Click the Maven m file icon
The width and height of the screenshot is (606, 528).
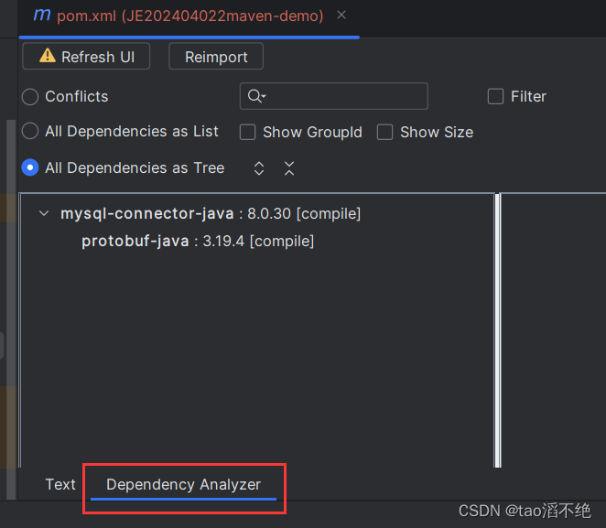pyautogui.click(x=42, y=15)
